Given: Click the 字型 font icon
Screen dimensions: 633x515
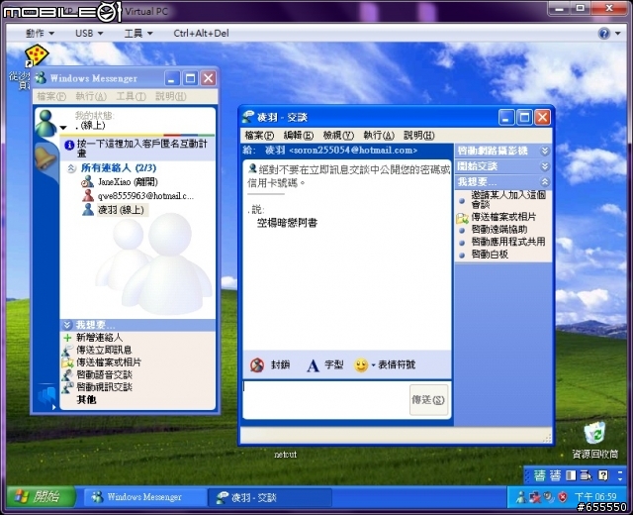Looking at the screenshot, I should [313, 365].
